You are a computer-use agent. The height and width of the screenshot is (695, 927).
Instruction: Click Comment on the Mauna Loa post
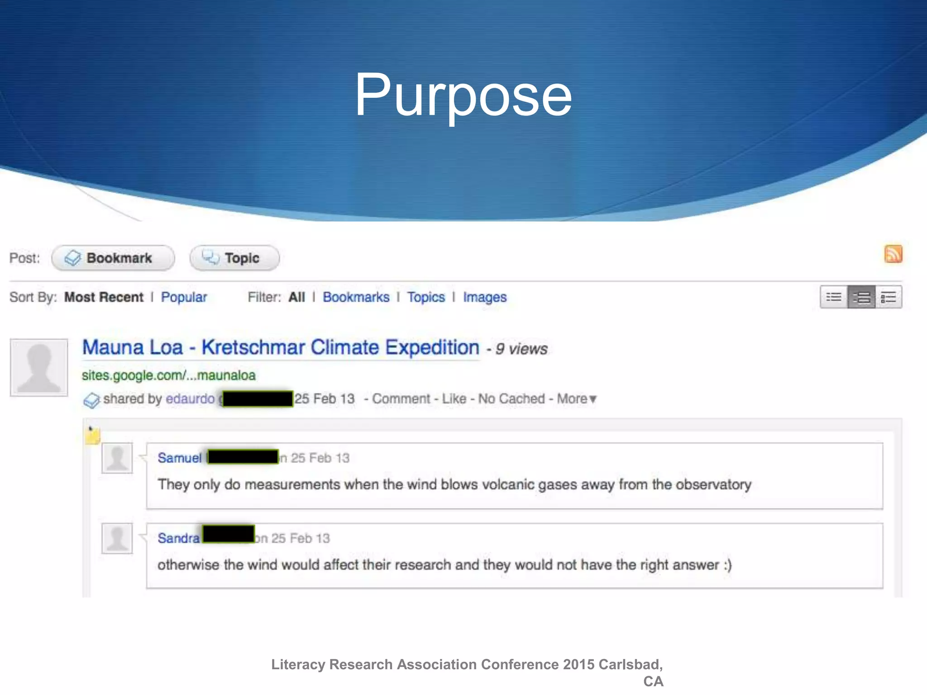pos(401,399)
